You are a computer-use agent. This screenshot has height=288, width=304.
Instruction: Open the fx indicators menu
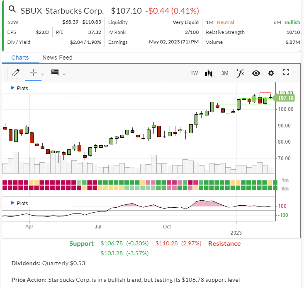(240, 73)
